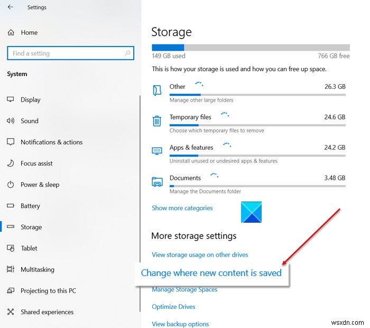Viewport: 370px width, 328px height.
Task: Click the Documents 3.48 GB usage bar
Action: click(258, 186)
